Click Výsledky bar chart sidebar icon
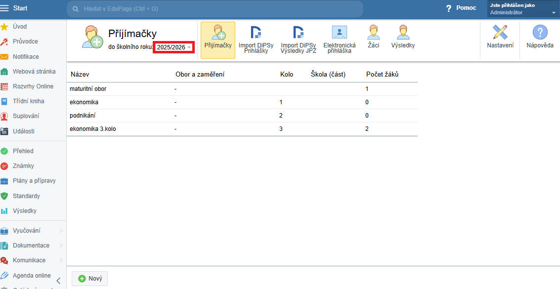This screenshot has height=289, width=560. pos(4,211)
